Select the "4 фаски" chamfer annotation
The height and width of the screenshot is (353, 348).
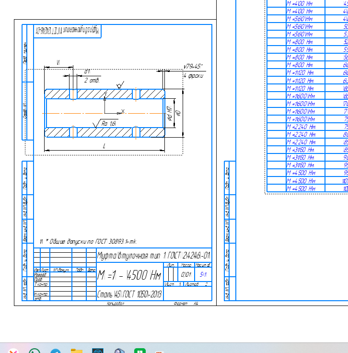pyautogui.click(x=194, y=76)
